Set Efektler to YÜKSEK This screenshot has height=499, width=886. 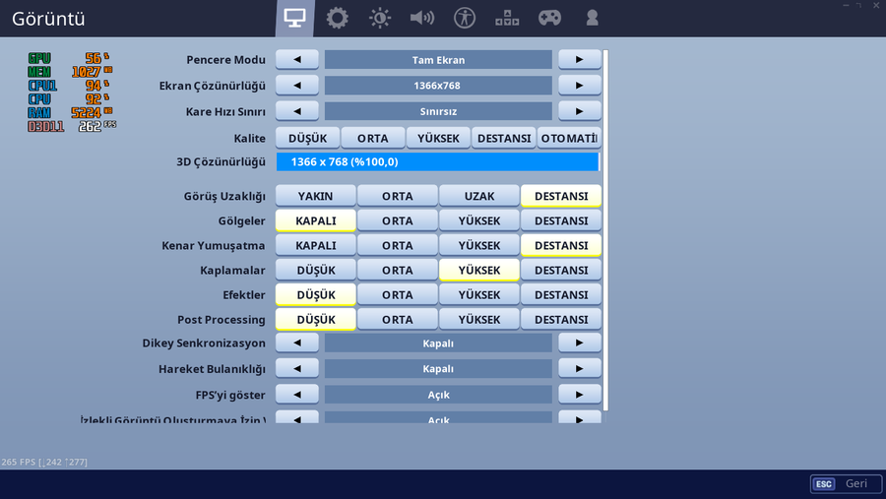click(x=479, y=294)
